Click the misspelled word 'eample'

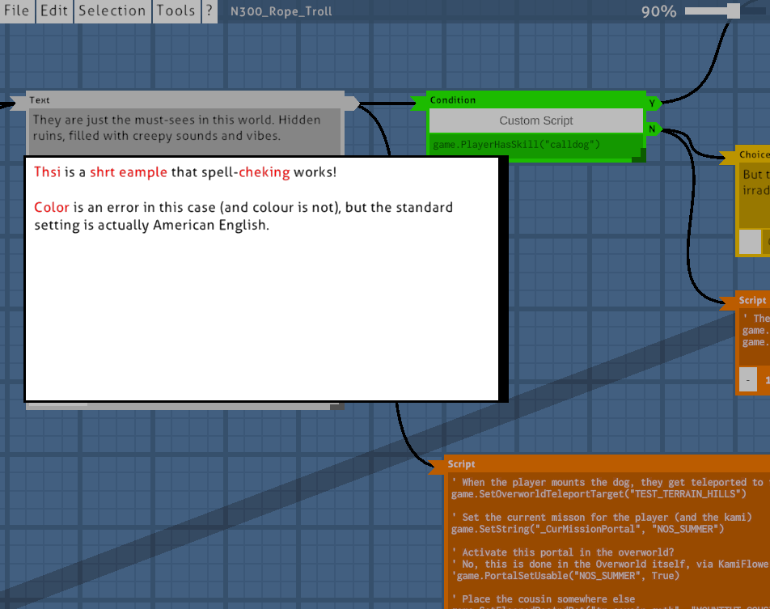[143, 173]
